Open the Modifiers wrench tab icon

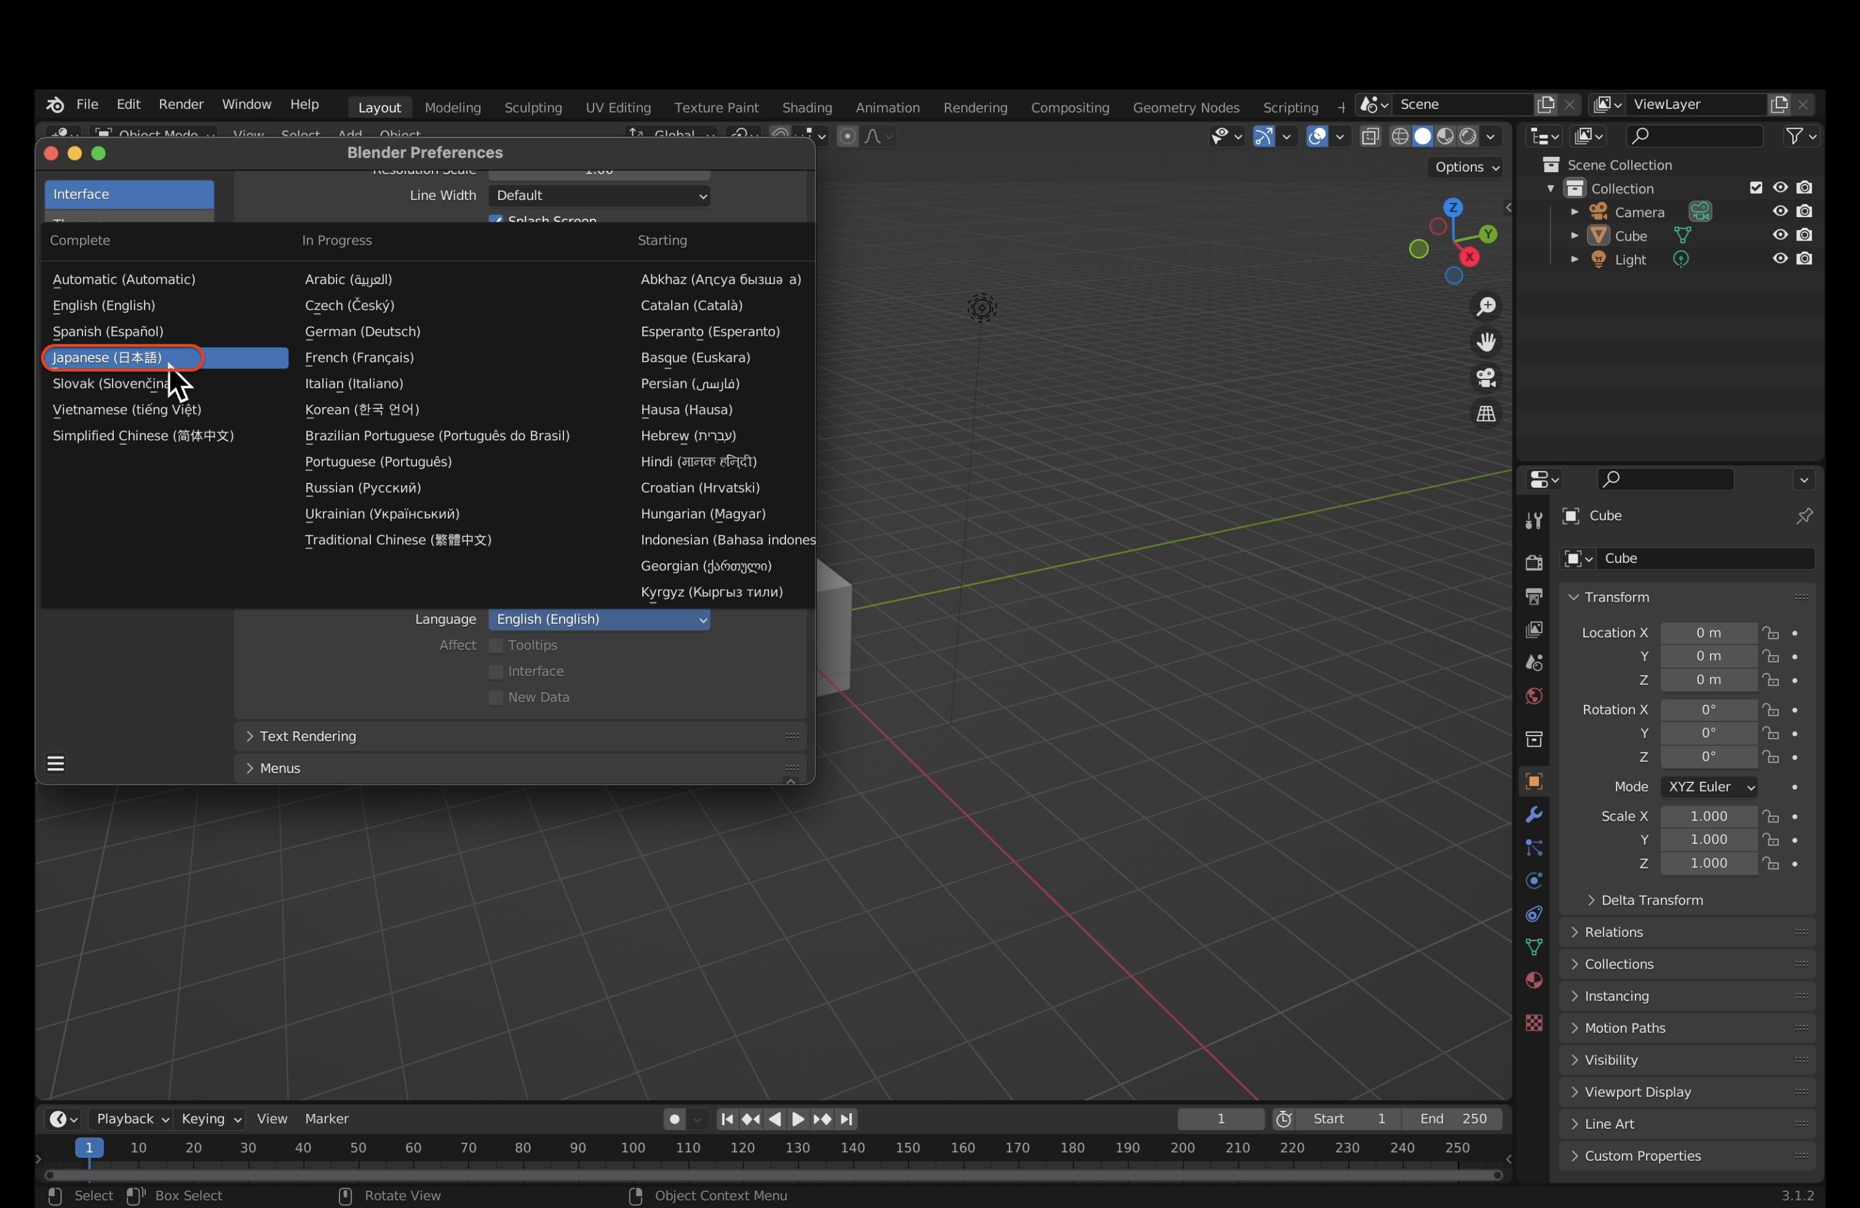coord(1533,815)
